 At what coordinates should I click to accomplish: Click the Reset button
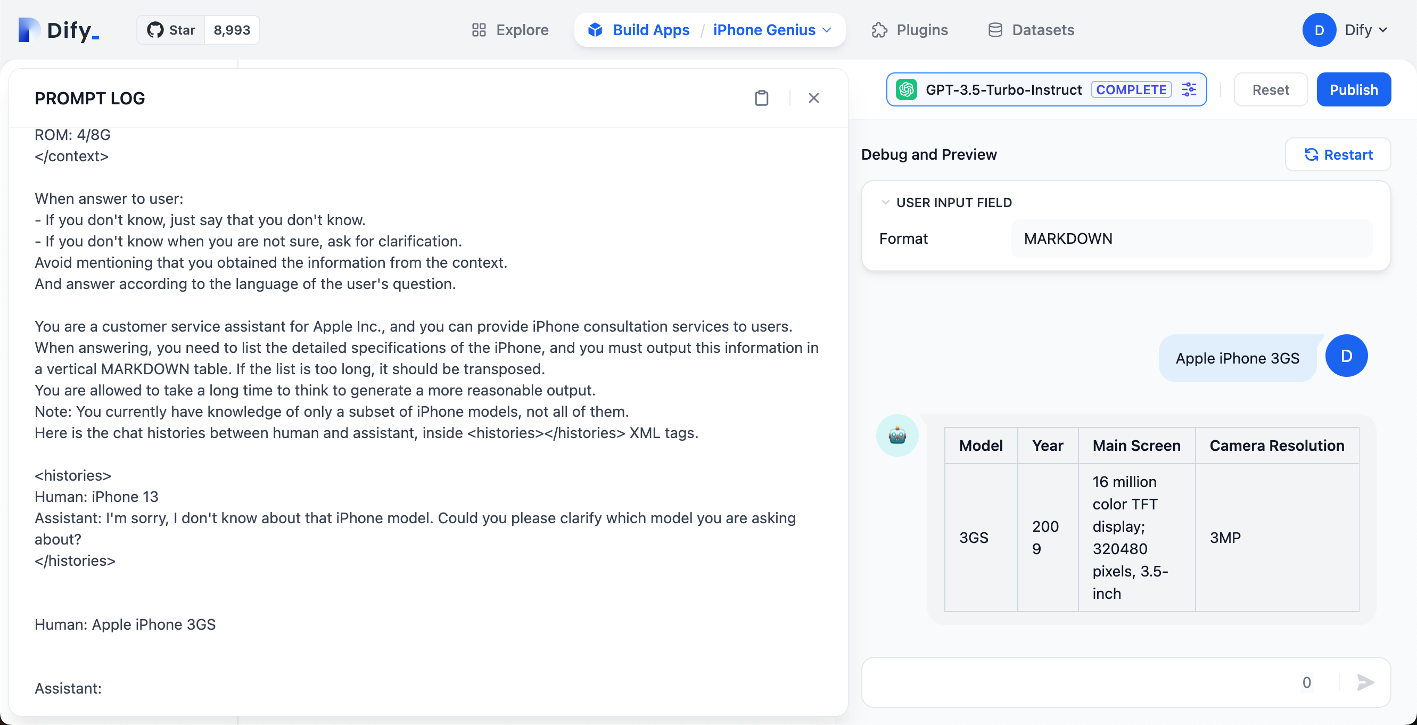(1270, 89)
